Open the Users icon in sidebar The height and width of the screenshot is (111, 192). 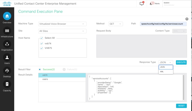[7, 57]
